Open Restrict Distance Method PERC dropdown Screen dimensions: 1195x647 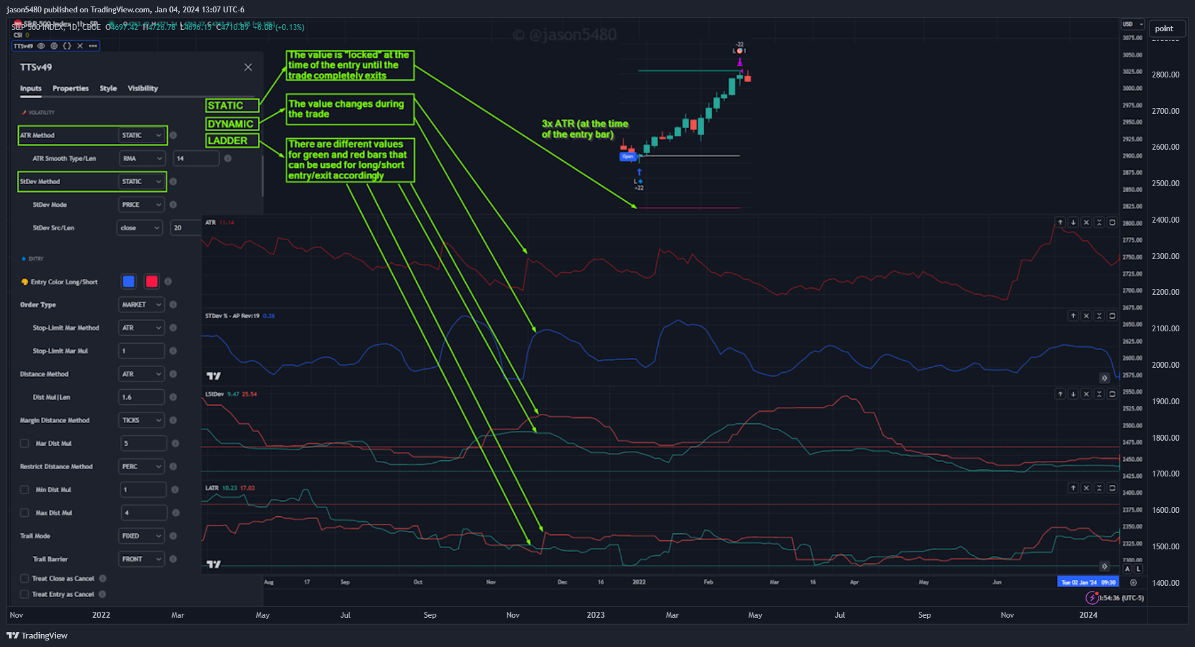(x=141, y=467)
